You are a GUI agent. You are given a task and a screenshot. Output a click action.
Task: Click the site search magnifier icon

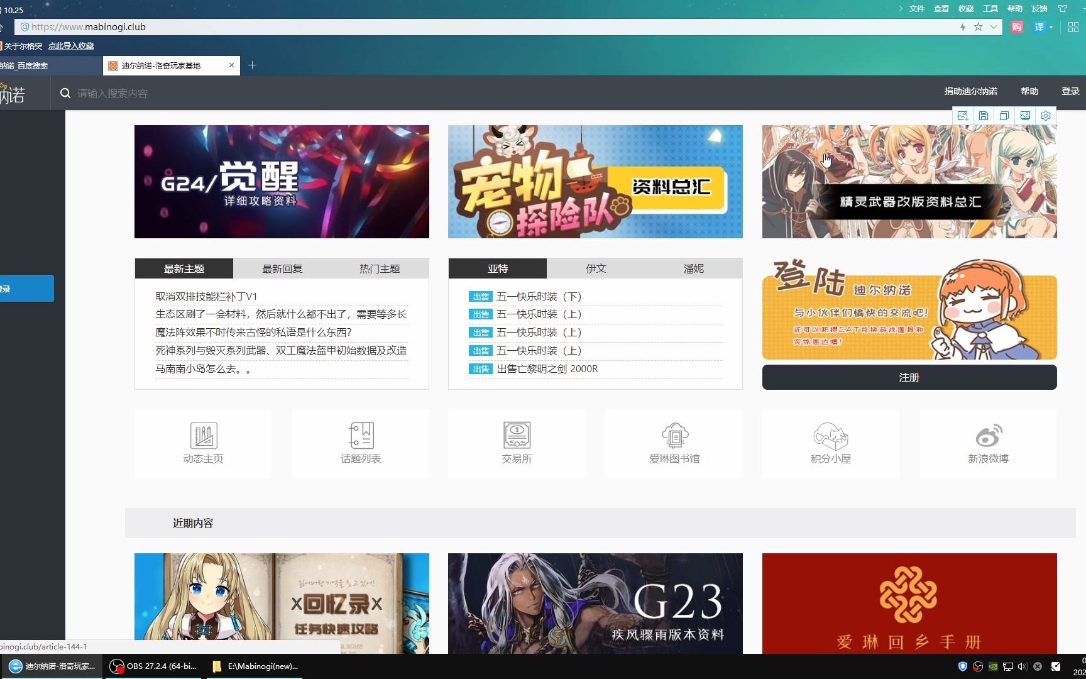click(x=65, y=93)
